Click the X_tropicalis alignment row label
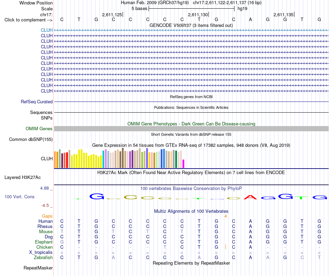Image resolution: width=329 pixels, height=276 pixels. tap(41, 253)
